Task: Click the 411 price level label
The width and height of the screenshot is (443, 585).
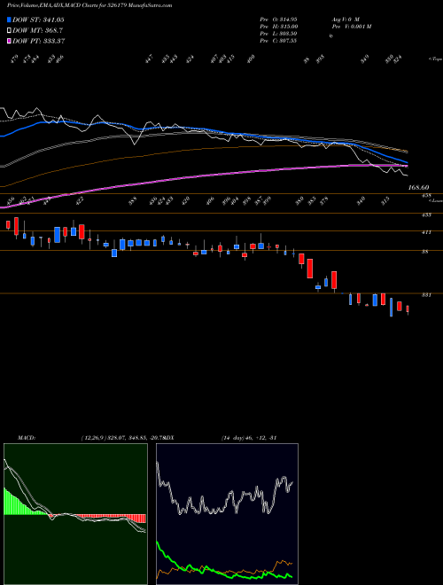Action: click(x=426, y=232)
